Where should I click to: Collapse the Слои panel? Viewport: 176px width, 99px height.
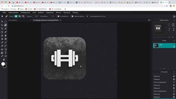click(174, 40)
